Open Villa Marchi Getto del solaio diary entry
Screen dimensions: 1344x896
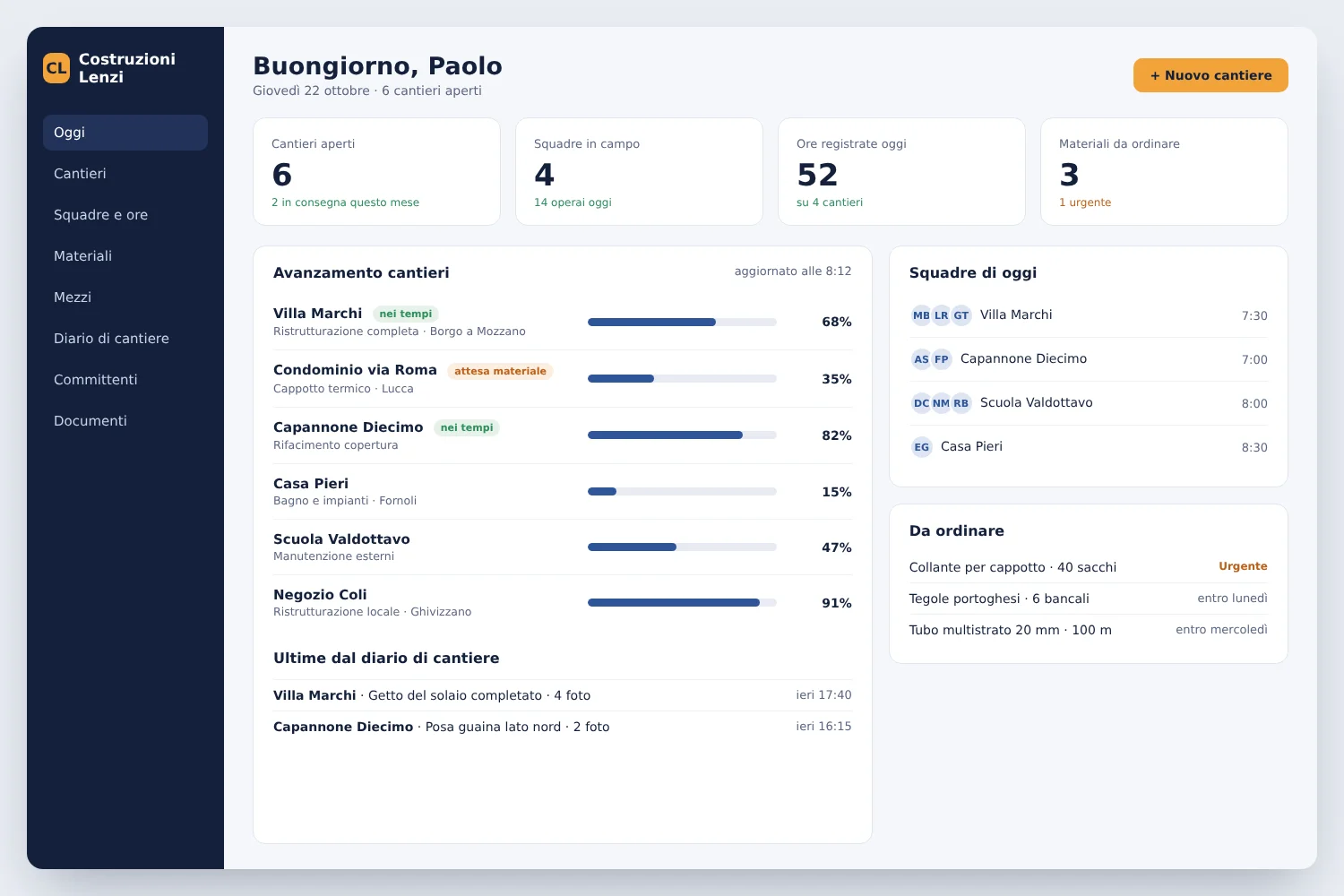tap(563, 695)
